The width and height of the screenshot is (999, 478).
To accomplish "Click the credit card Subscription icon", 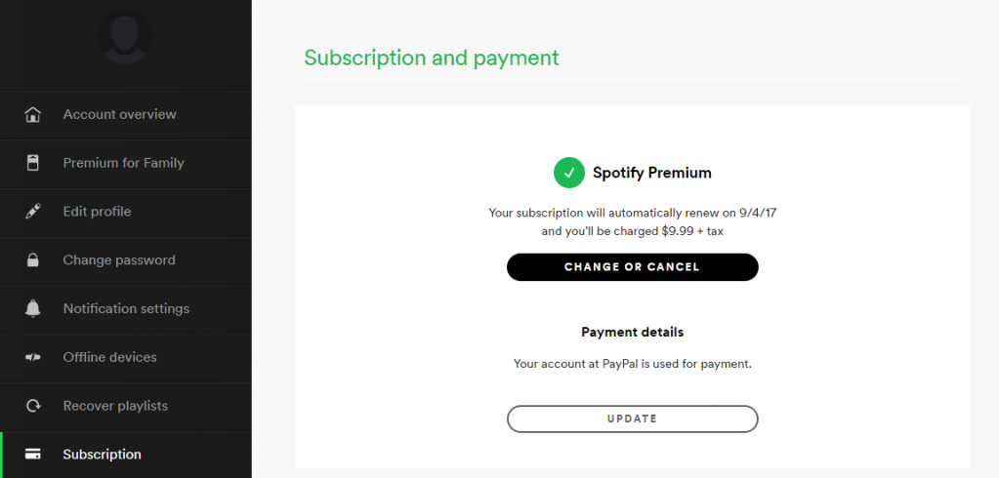I will (33, 455).
